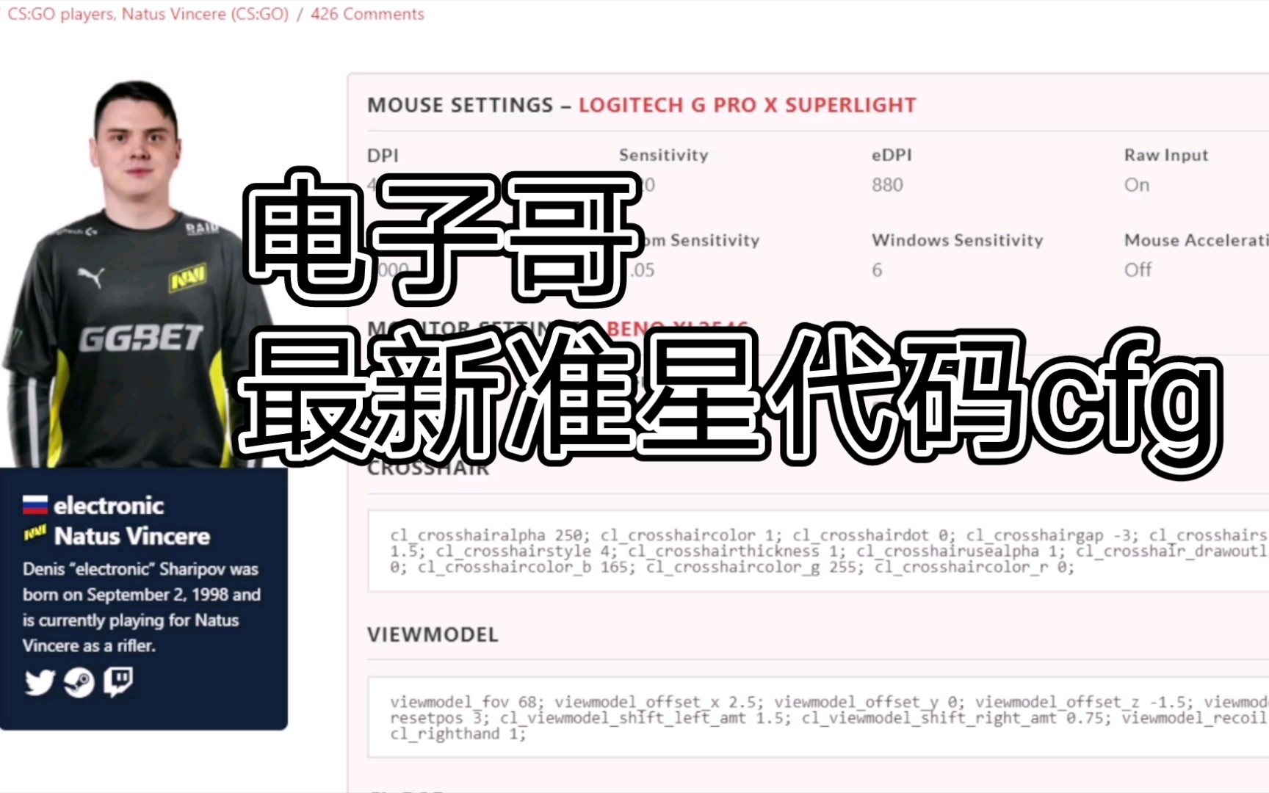Click the small NAVI logo beside Natus Vincere
This screenshot has width=1269, height=793.
(35, 533)
